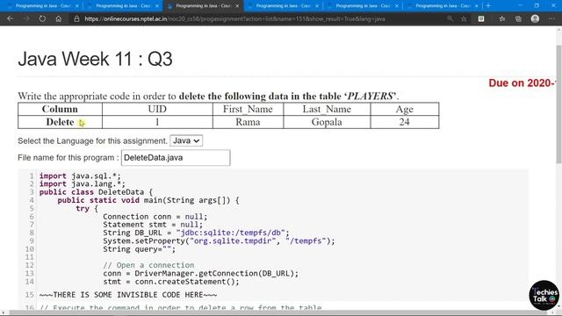The image size is (562, 316).
Task: Click code line 'public class DeleteData {'
Action: point(96,192)
